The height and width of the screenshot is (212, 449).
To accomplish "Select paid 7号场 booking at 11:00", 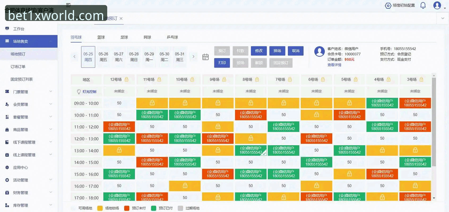I will point(284,127).
